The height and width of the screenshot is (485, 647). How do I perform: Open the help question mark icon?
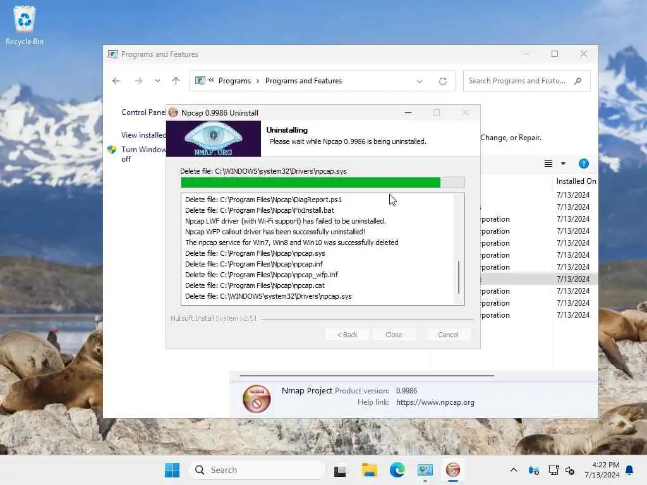[x=583, y=164]
